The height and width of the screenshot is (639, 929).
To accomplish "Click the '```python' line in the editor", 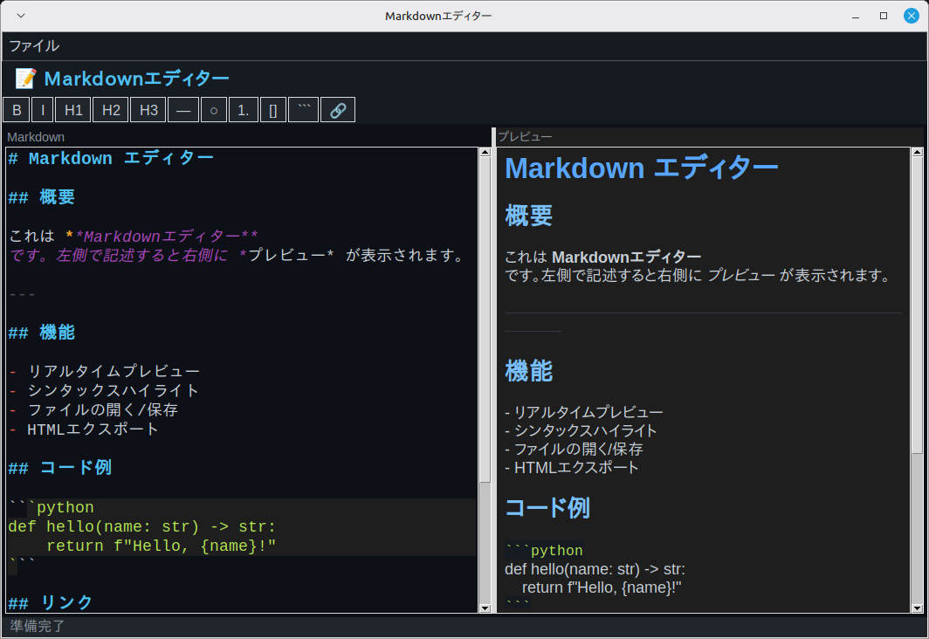I will pos(51,507).
